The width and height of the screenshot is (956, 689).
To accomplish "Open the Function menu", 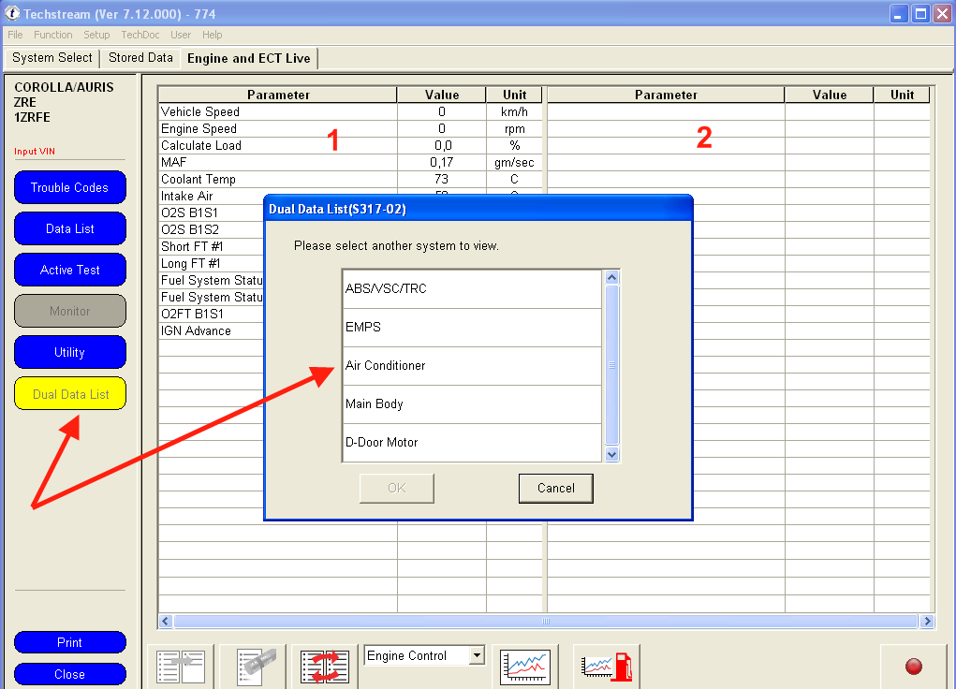I will click(53, 35).
